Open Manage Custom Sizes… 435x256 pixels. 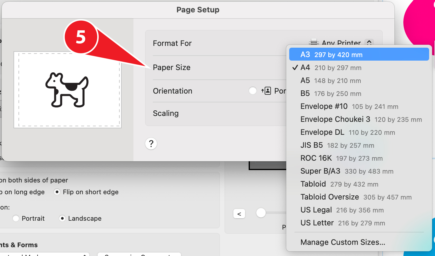coord(359,242)
